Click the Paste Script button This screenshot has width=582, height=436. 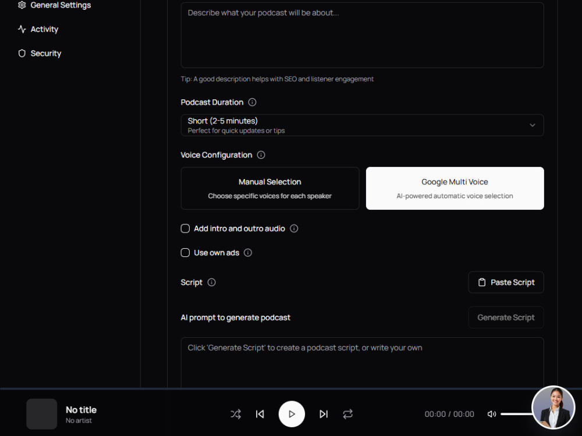point(506,283)
